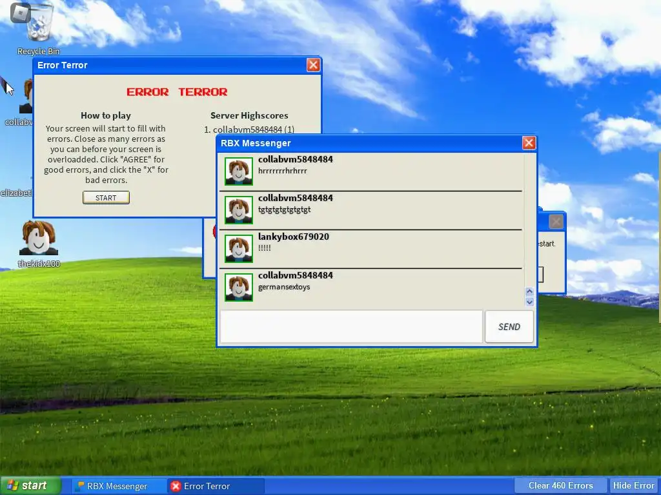Click the highscore entry collabvm5848484 (1)
661x495 pixels.
coord(249,130)
